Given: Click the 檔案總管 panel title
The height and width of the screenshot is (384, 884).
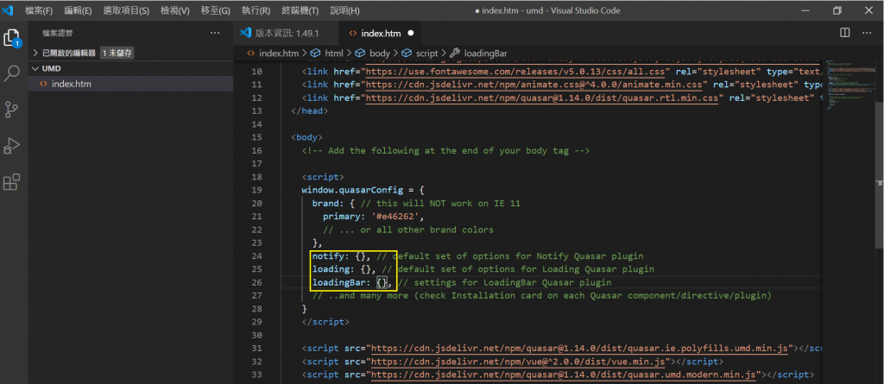Looking at the screenshot, I should point(58,34).
